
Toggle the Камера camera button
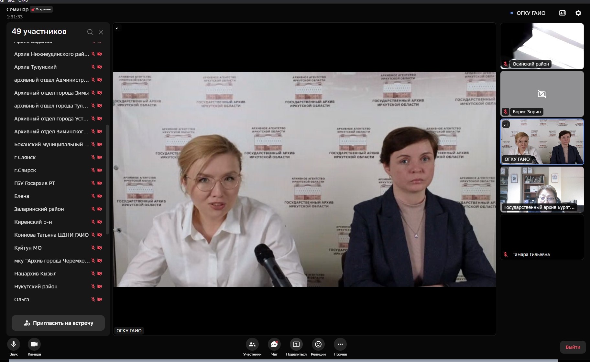click(34, 344)
